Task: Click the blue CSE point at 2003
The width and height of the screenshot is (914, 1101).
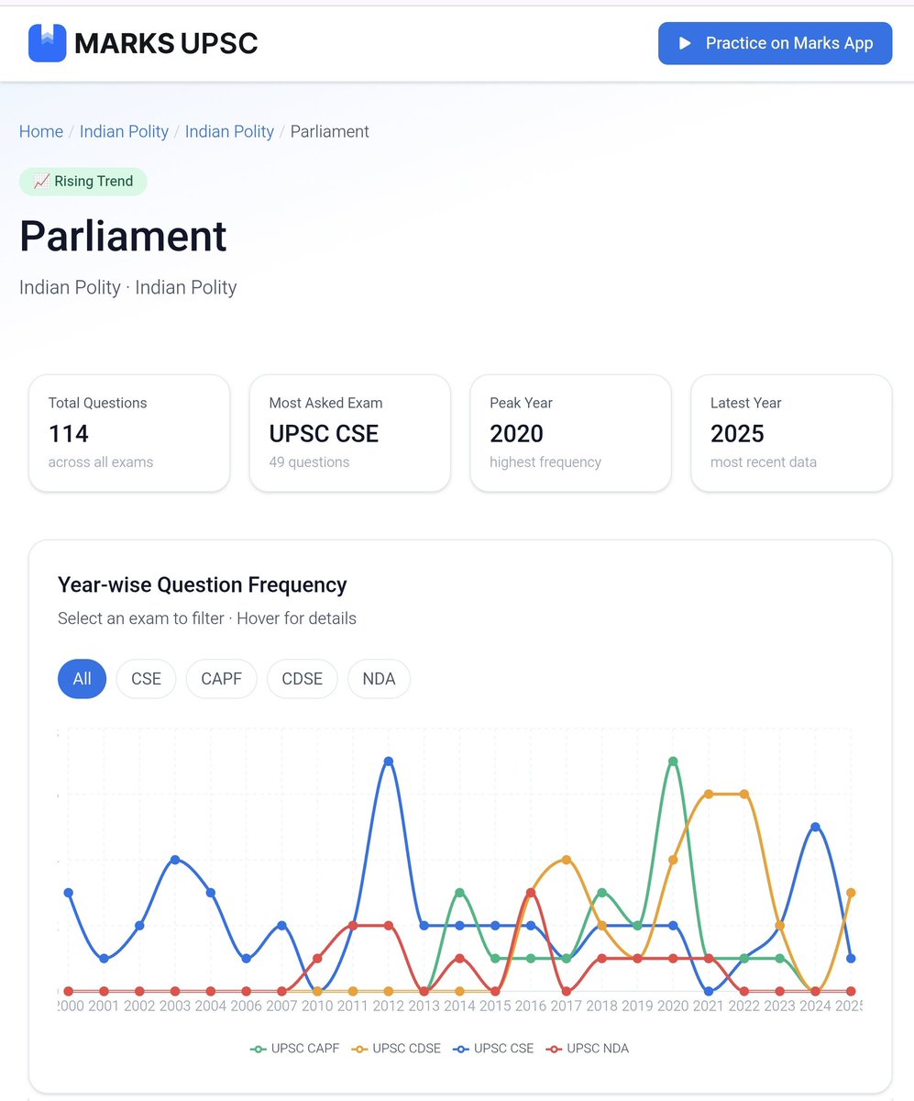Action: (x=175, y=860)
